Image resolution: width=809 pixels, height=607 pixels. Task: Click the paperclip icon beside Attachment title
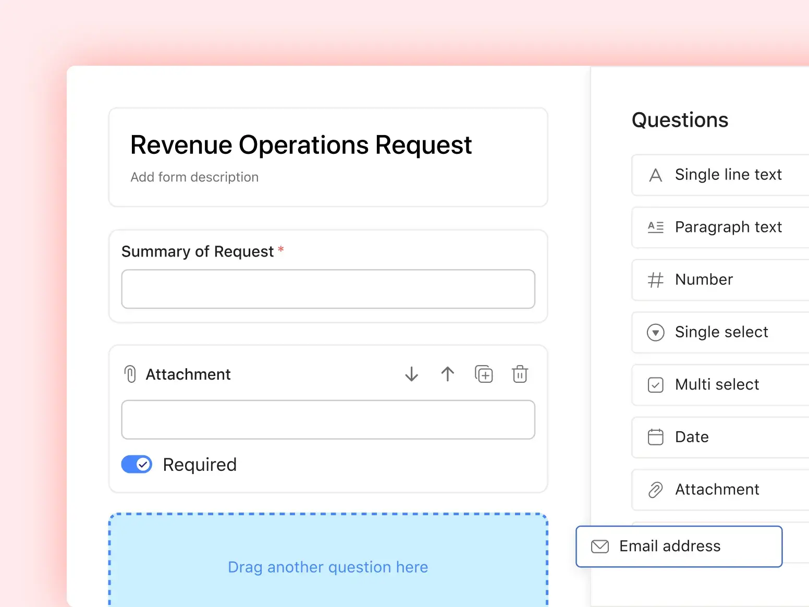(130, 374)
